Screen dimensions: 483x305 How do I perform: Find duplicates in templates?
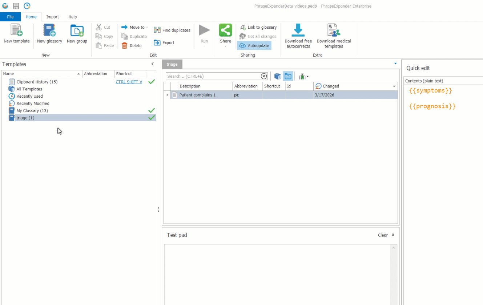click(172, 30)
